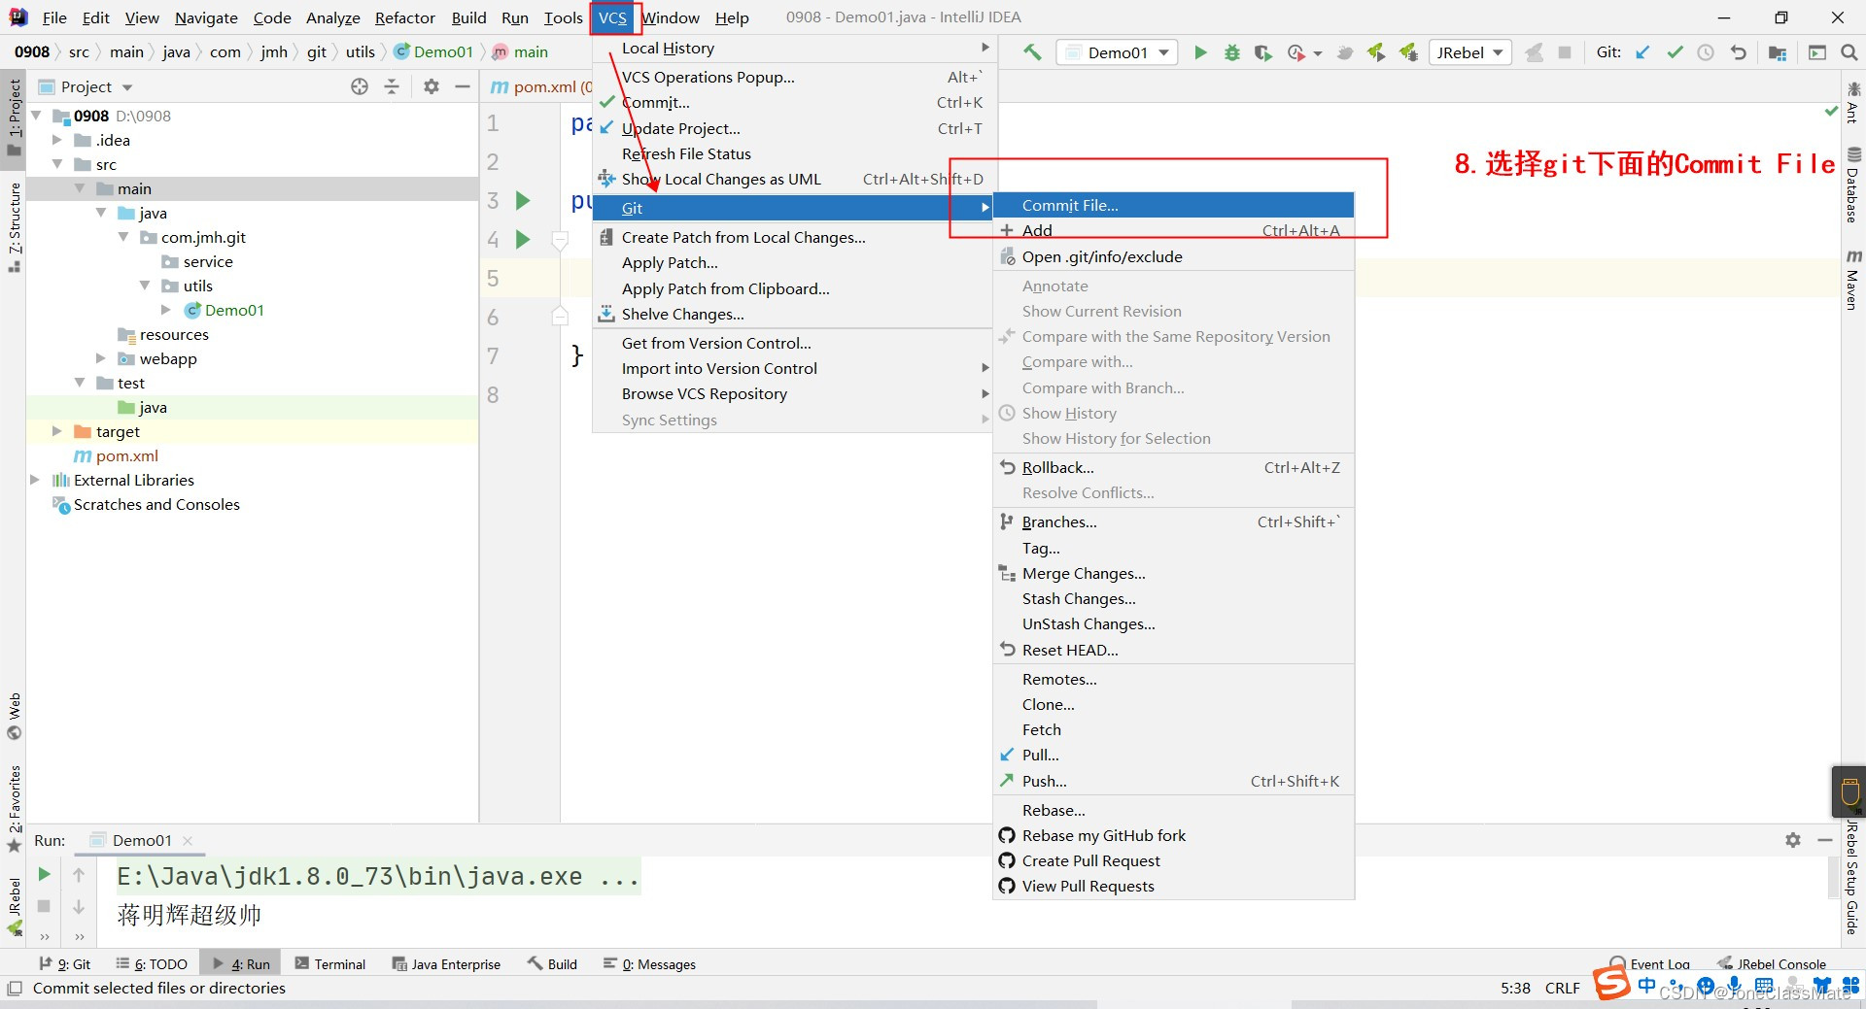Image resolution: width=1866 pixels, height=1009 pixels.
Task: Open Project panel settings gear
Action: pos(432,86)
